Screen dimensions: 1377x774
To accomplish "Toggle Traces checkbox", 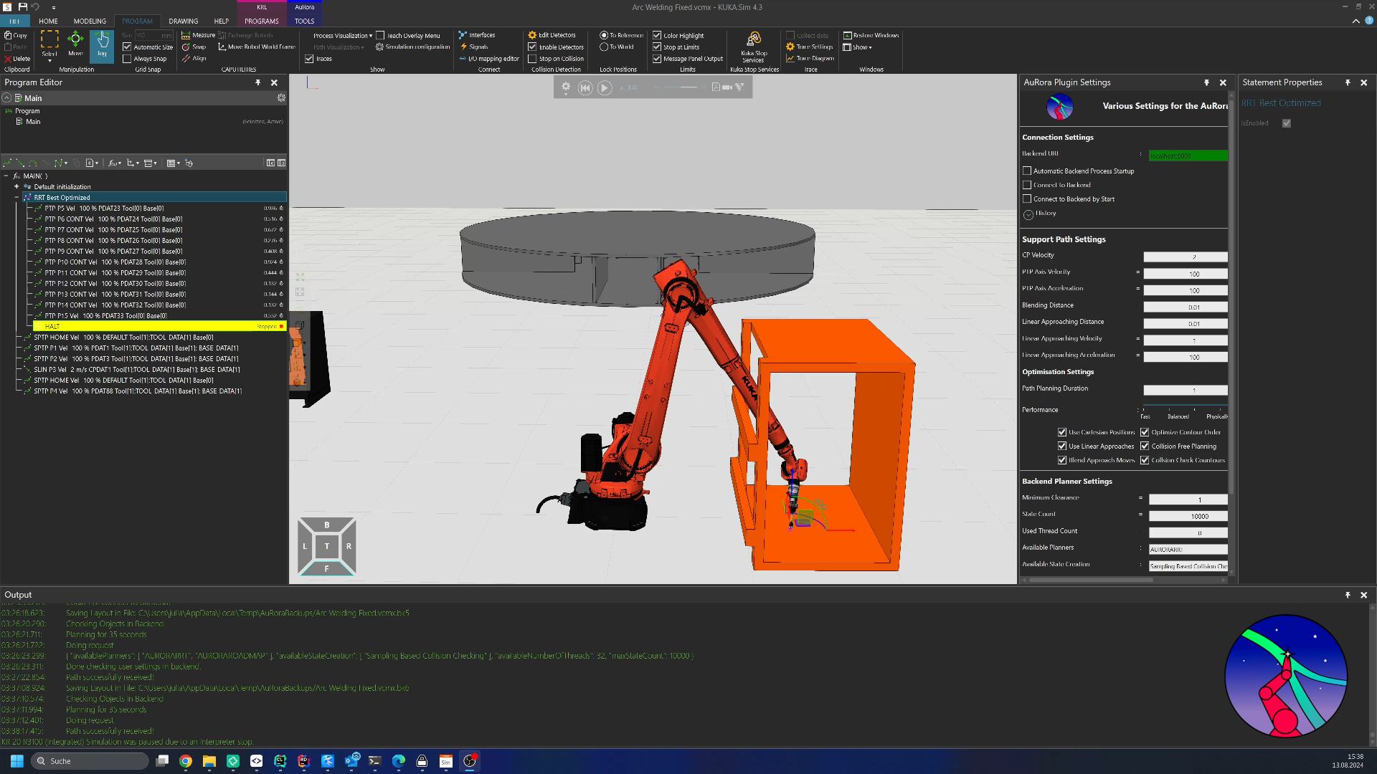I will click(x=309, y=59).
